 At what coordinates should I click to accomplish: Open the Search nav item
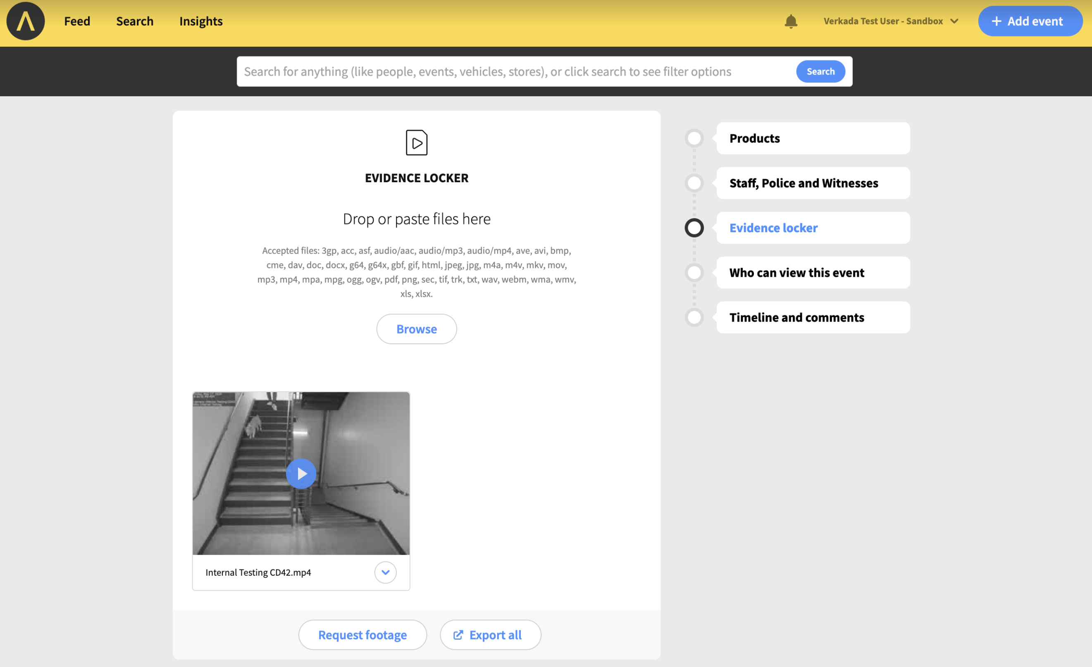tap(135, 21)
